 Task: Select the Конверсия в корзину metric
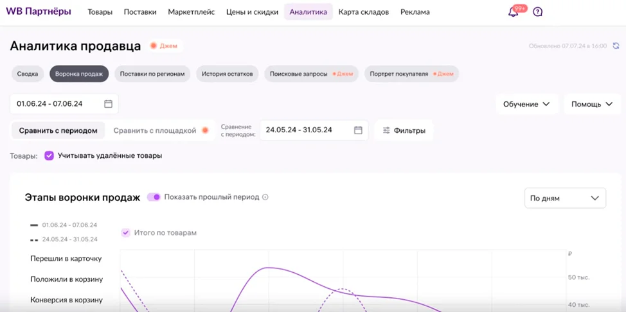pyautogui.click(x=67, y=300)
